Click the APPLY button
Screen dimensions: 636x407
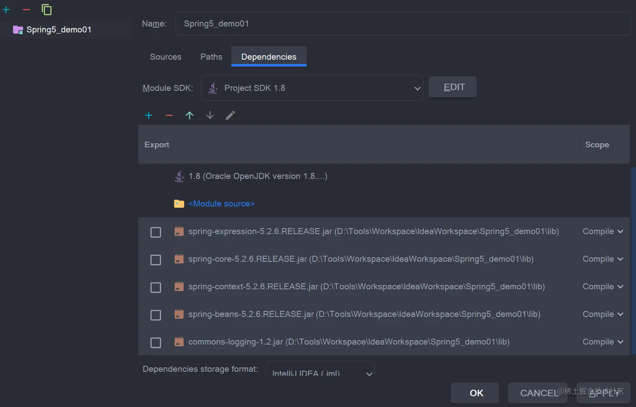coord(604,393)
